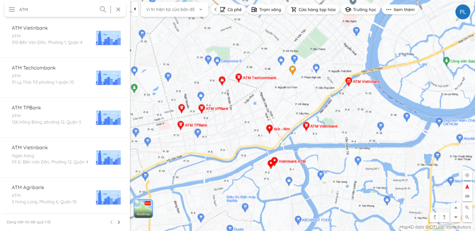Select the Cà phê category chip
This screenshot has height=231, width=475.
(x=231, y=9)
